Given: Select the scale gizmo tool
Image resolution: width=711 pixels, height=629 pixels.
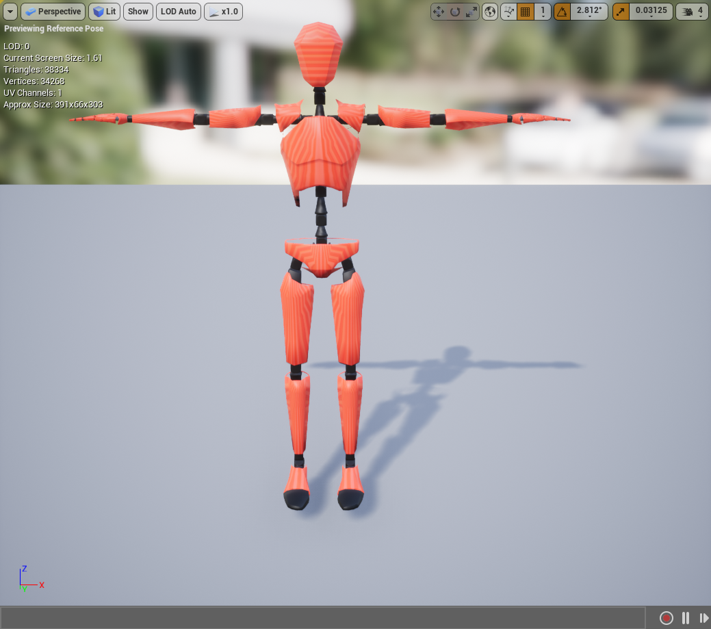Looking at the screenshot, I should [x=471, y=12].
